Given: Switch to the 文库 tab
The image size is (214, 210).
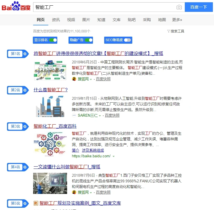Looking at the screenshot, I should point(117,20).
